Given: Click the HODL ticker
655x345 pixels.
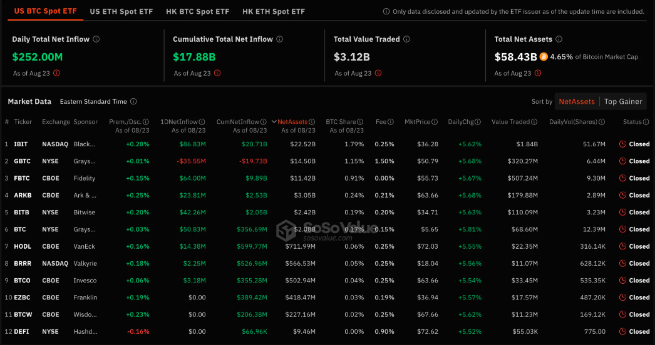Looking at the screenshot, I should [x=23, y=246].
